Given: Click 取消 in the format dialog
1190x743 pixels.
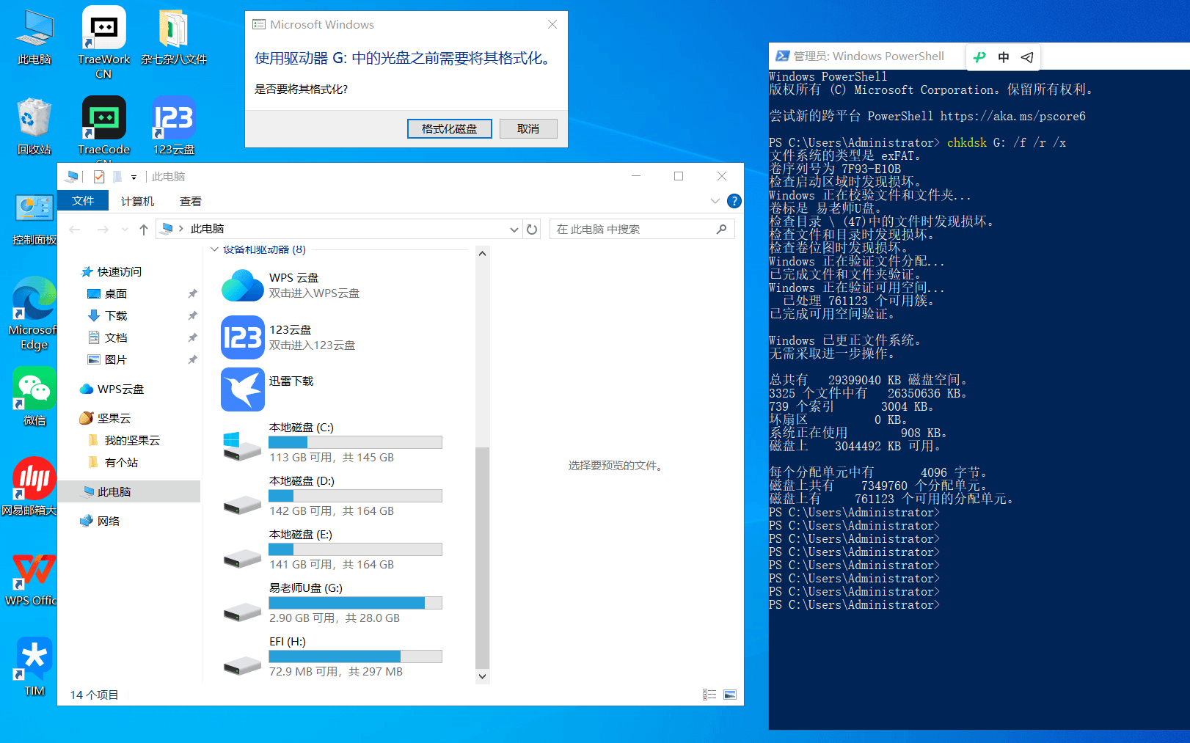Looking at the screenshot, I should 528,129.
